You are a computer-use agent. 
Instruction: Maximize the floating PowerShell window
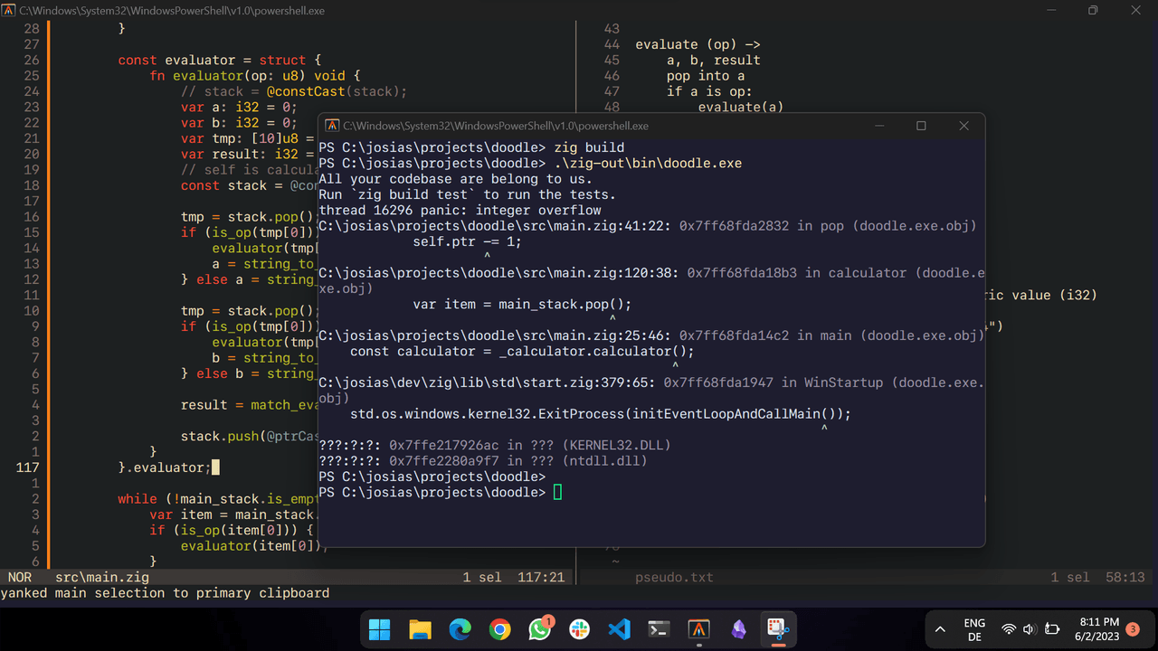921,126
